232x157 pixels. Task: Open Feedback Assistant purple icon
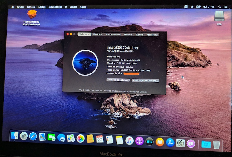point(191,144)
